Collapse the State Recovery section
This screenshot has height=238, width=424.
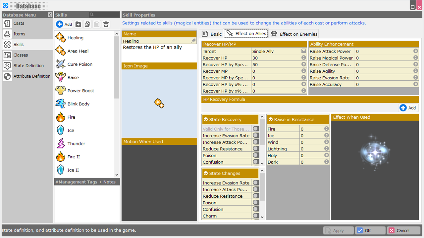(x=206, y=120)
